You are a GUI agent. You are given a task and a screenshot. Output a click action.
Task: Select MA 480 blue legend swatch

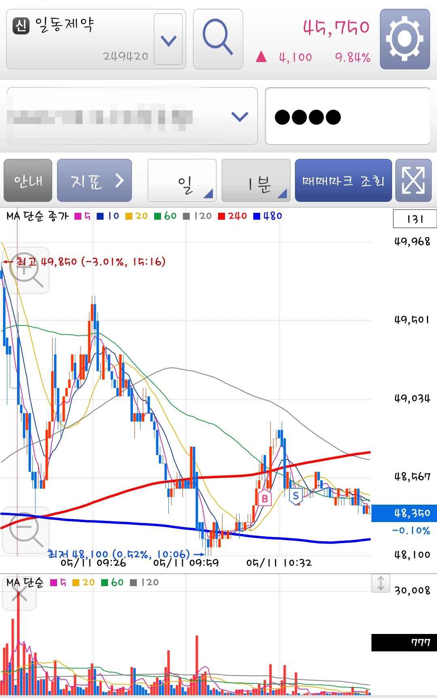(257, 216)
